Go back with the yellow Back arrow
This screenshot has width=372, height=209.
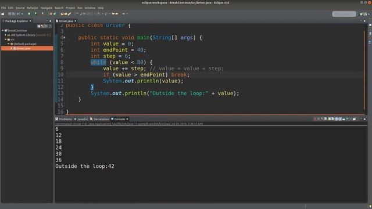(113, 14)
